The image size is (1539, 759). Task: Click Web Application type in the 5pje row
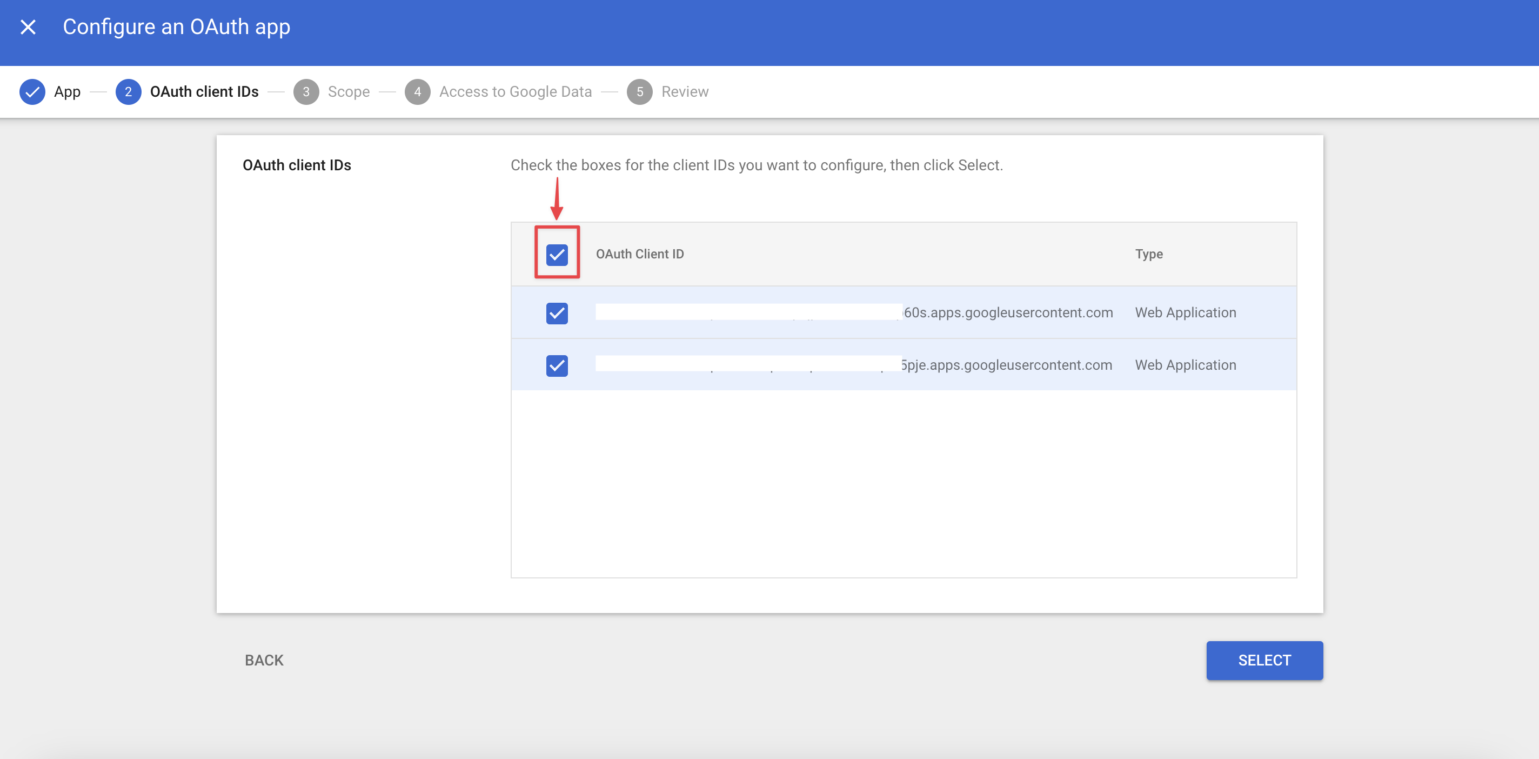(x=1185, y=365)
